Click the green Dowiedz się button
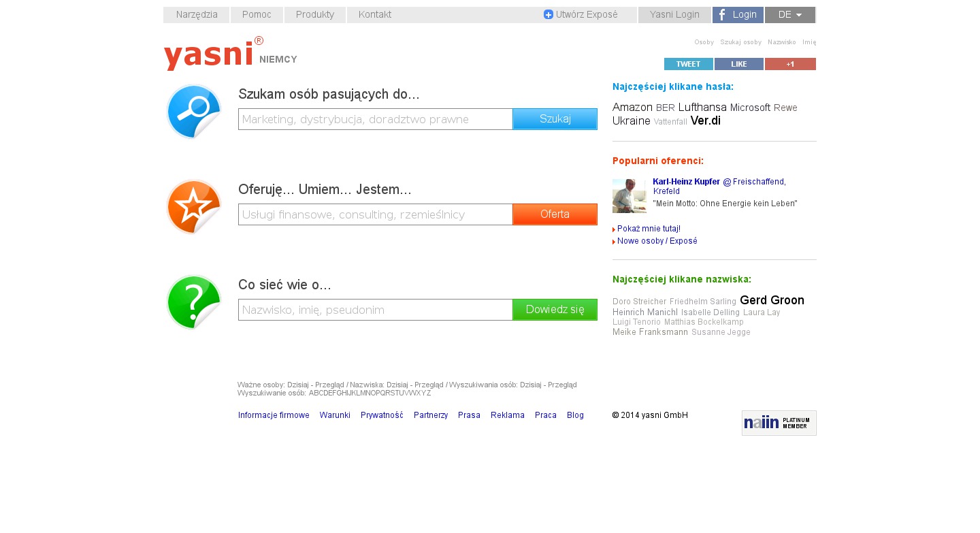The height and width of the screenshot is (533, 980). click(x=555, y=310)
